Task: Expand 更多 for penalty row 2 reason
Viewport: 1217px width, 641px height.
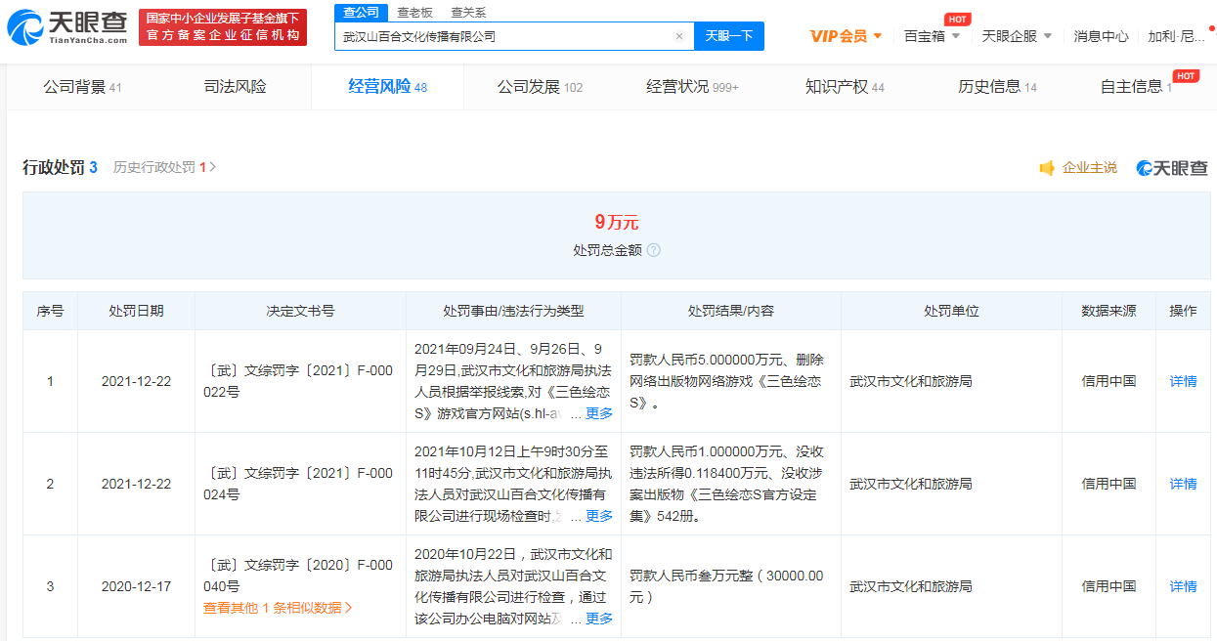Action: (599, 516)
